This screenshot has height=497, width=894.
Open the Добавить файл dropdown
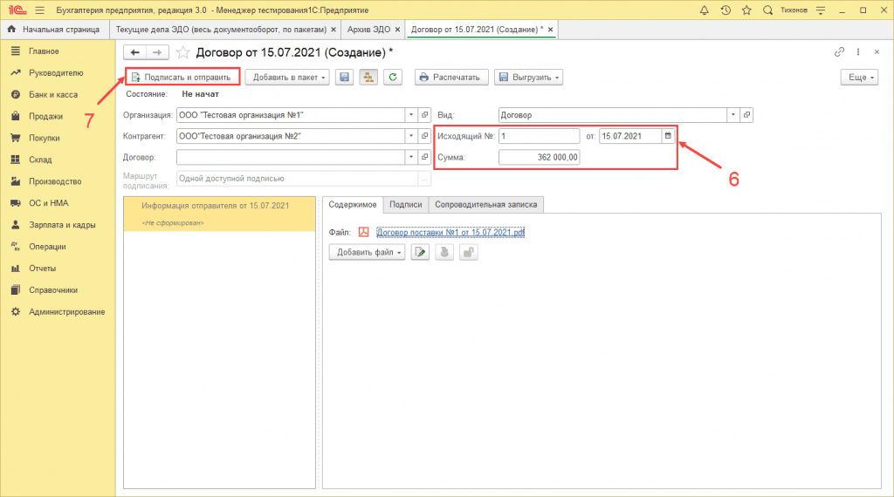point(367,252)
